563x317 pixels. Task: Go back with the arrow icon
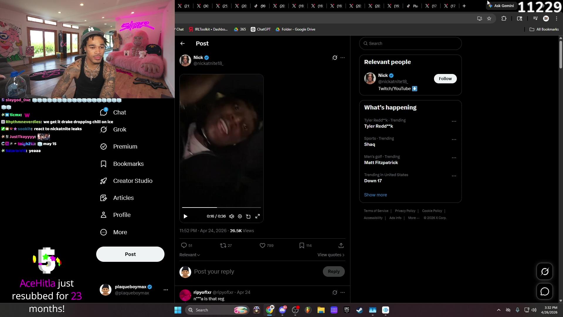[182, 43]
